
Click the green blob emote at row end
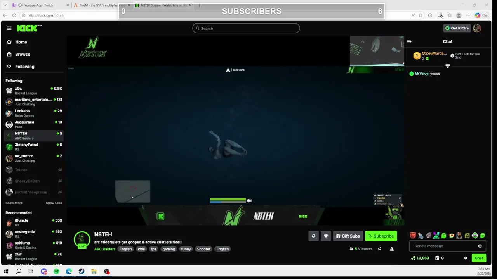(x=483, y=236)
